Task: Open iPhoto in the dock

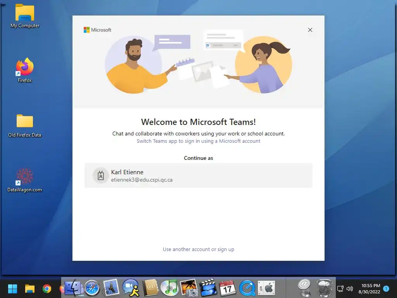Action: (x=189, y=288)
